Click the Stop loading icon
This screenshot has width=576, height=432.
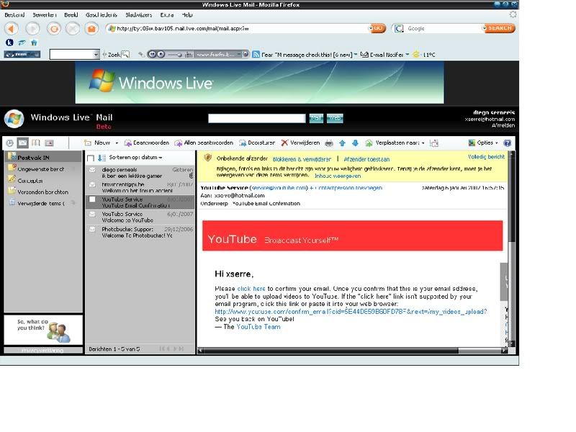click(x=73, y=28)
